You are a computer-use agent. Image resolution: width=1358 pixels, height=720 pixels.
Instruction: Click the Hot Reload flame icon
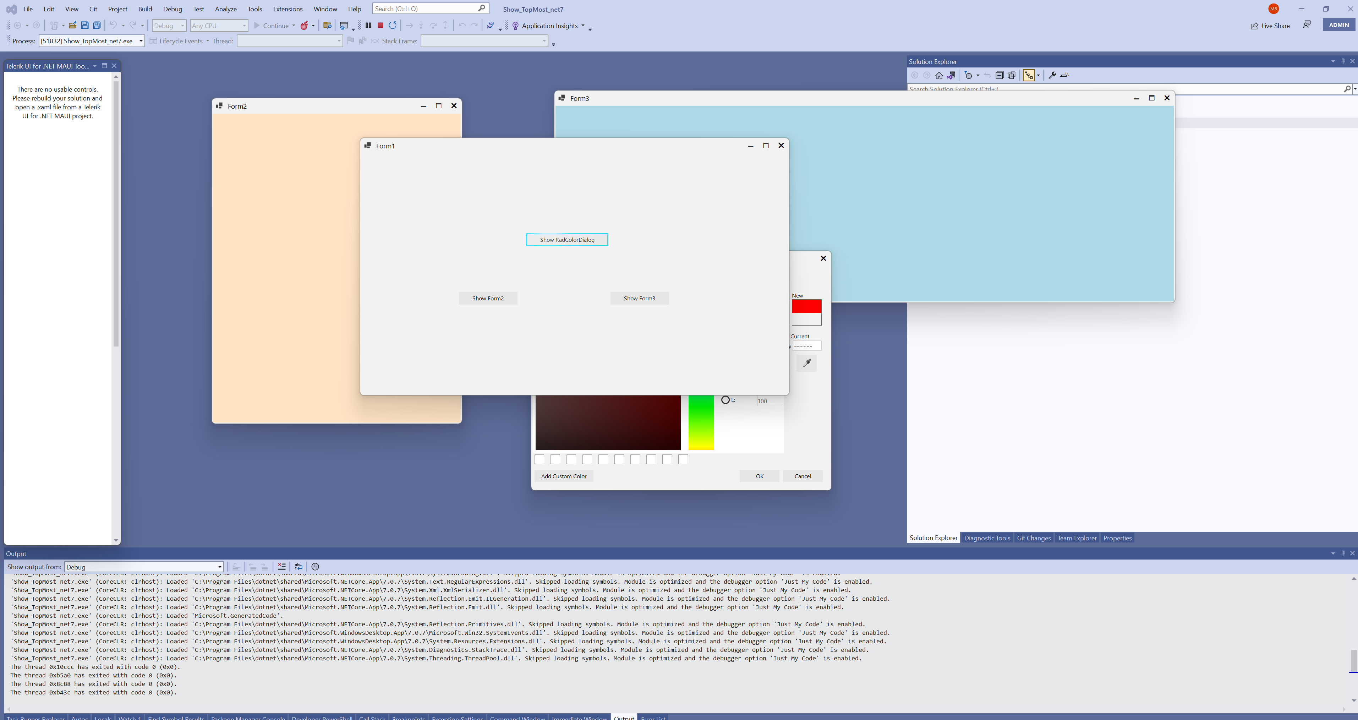304,25
